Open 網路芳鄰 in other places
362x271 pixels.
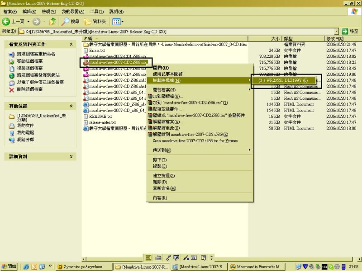(x=25, y=140)
